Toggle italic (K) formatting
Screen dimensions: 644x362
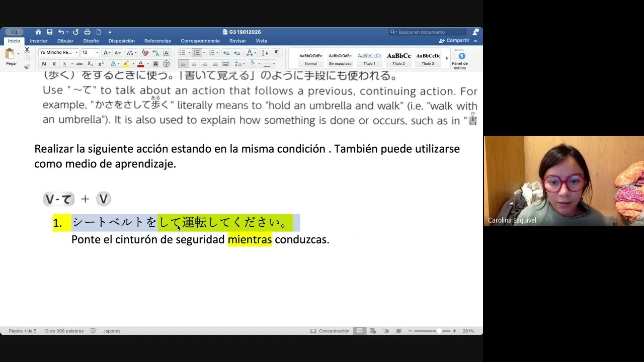(54, 64)
